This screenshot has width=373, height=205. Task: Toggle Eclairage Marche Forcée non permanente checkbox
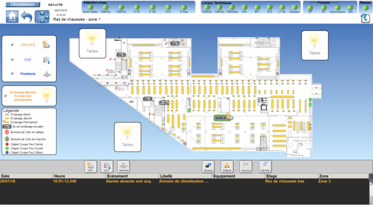pyautogui.click(x=5, y=96)
